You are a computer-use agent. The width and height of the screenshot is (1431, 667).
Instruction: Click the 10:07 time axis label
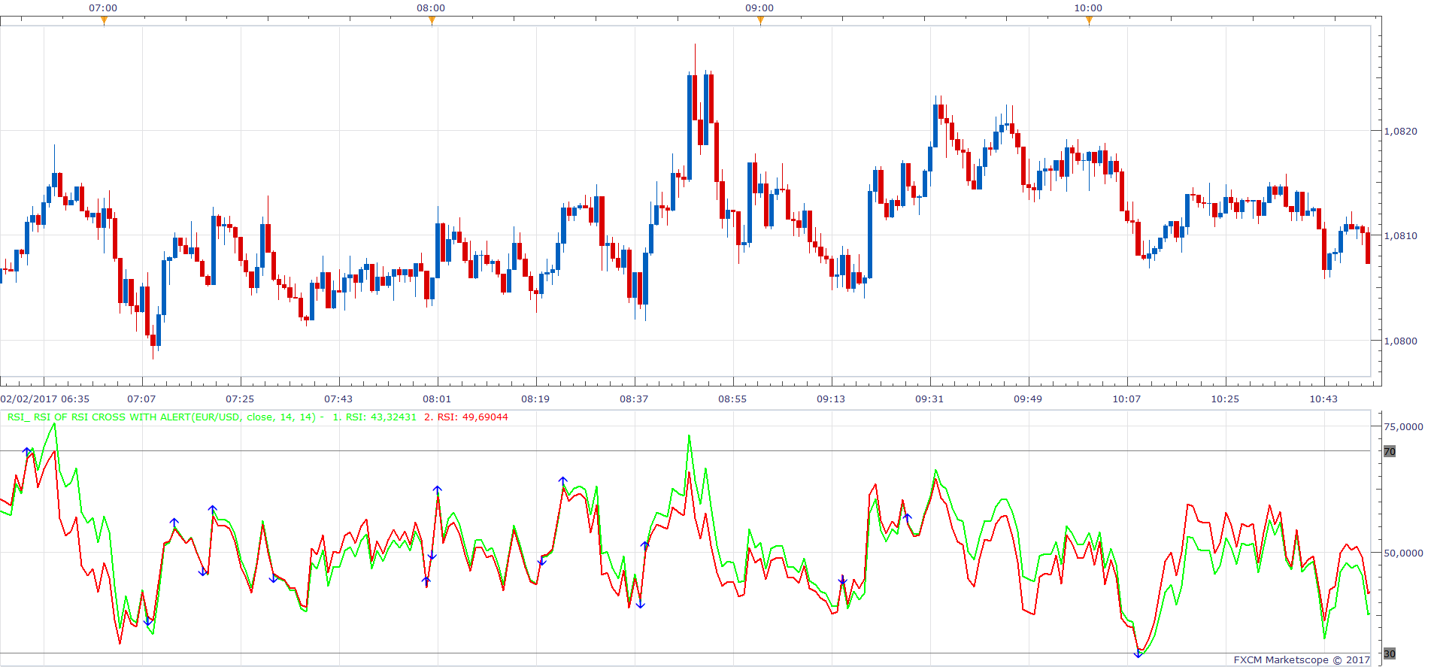pyautogui.click(x=1126, y=399)
